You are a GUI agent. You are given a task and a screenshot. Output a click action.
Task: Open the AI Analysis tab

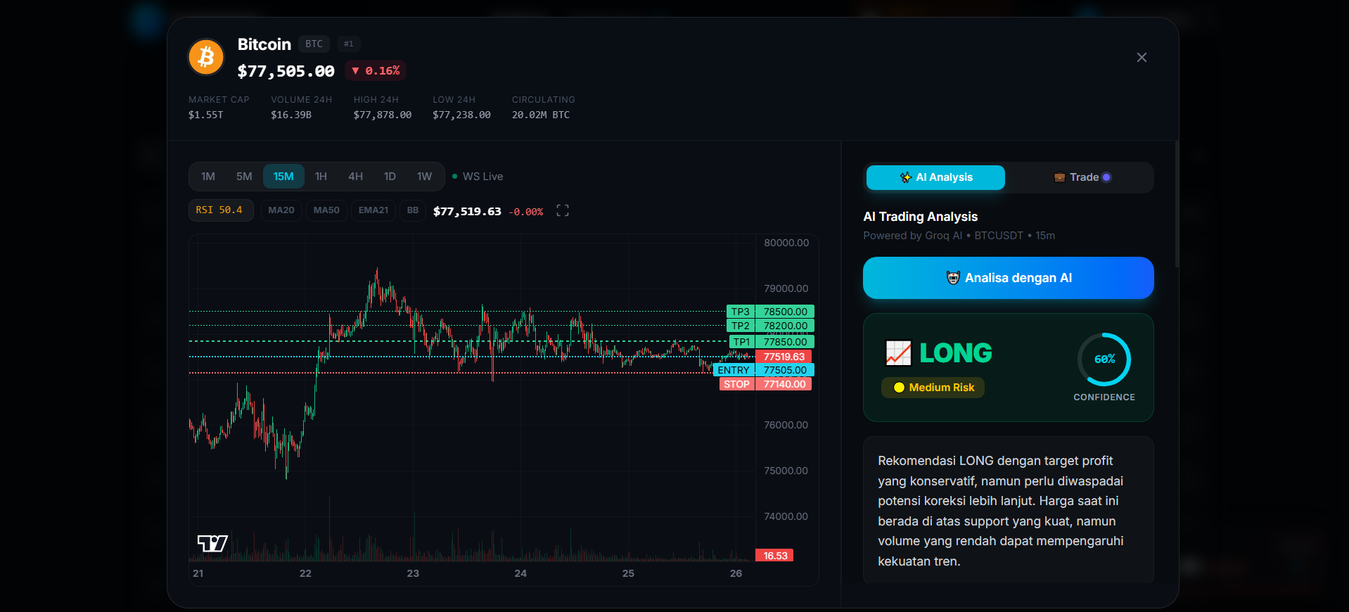click(x=935, y=177)
